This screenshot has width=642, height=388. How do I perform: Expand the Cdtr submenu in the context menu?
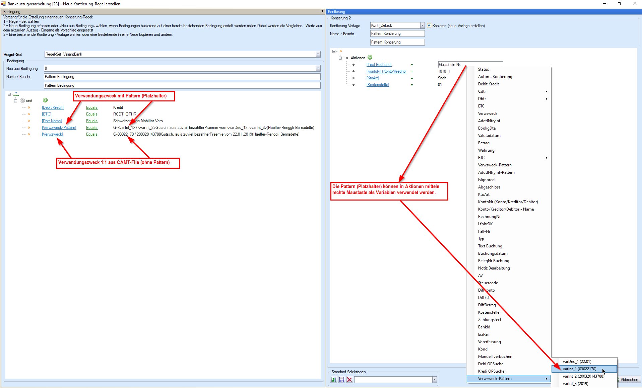(x=509, y=91)
